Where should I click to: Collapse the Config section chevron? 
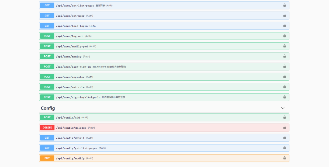click(283, 108)
